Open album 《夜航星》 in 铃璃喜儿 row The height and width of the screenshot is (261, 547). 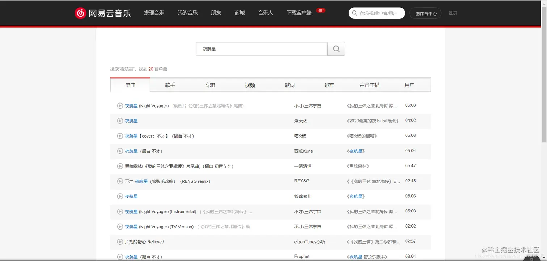pyautogui.click(x=356, y=197)
